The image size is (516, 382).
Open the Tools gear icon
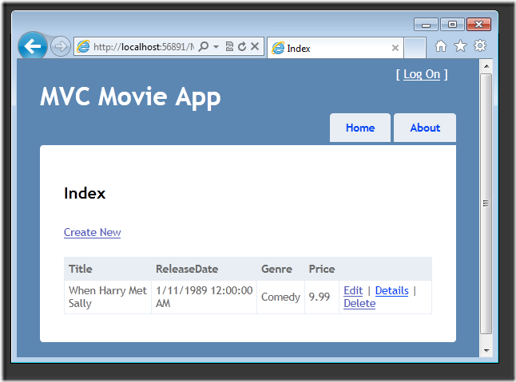[x=480, y=46]
